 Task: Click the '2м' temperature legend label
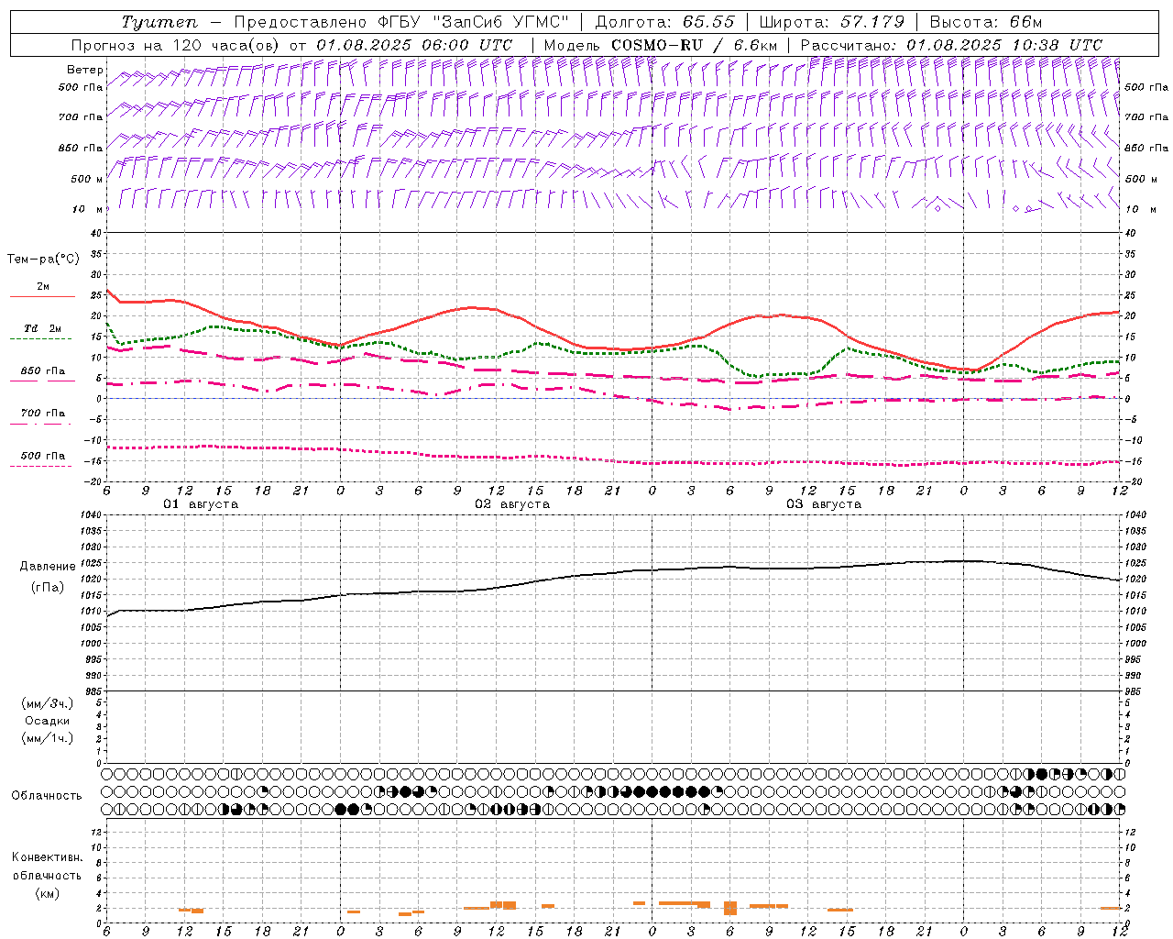coord(43,286)
